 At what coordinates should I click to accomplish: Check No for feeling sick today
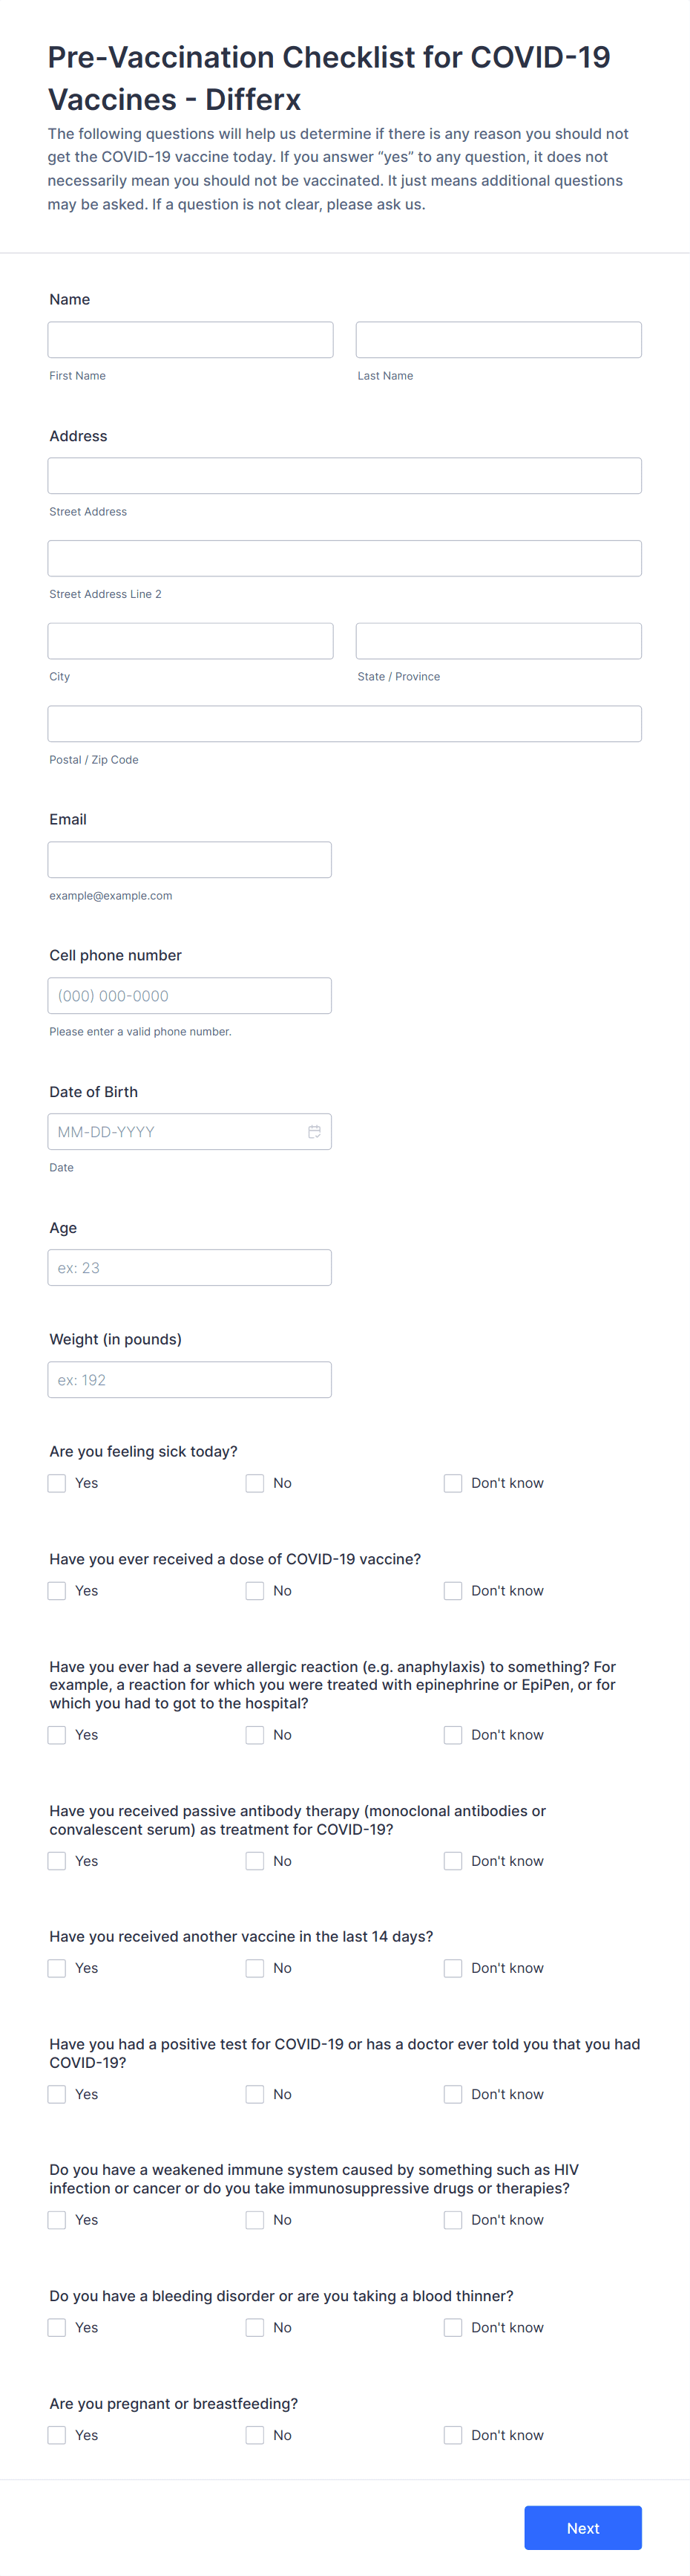[x=254, y=1483]
